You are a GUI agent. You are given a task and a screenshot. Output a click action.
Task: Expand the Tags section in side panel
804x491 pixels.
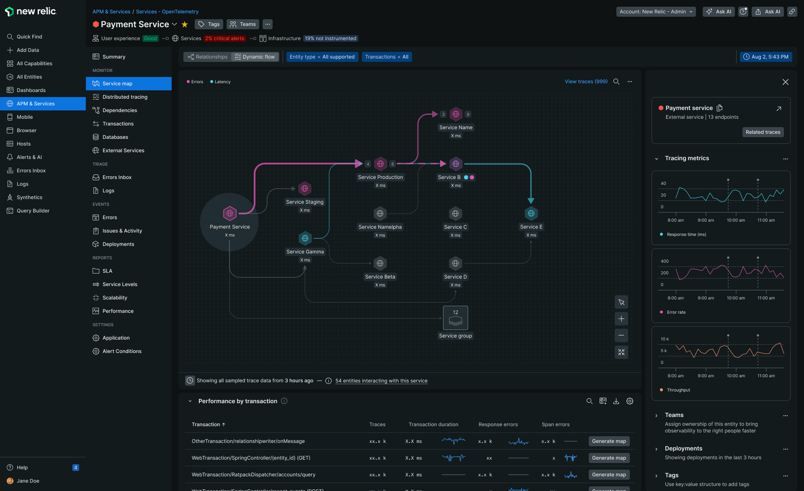pos(657,476)
